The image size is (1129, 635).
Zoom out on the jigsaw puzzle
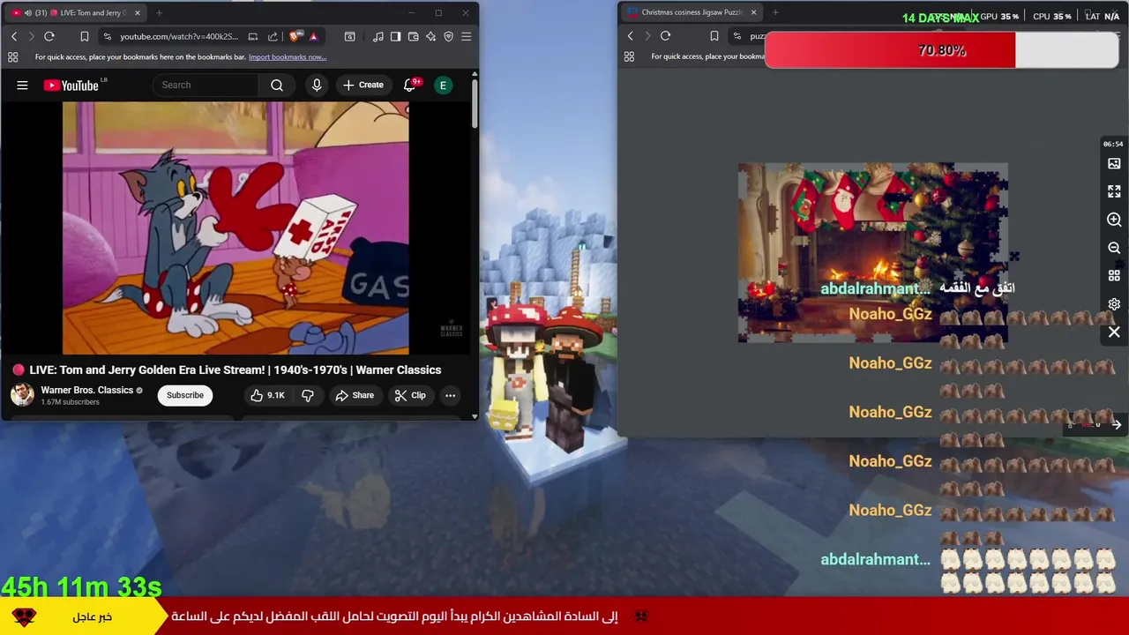pos(1114,248)
